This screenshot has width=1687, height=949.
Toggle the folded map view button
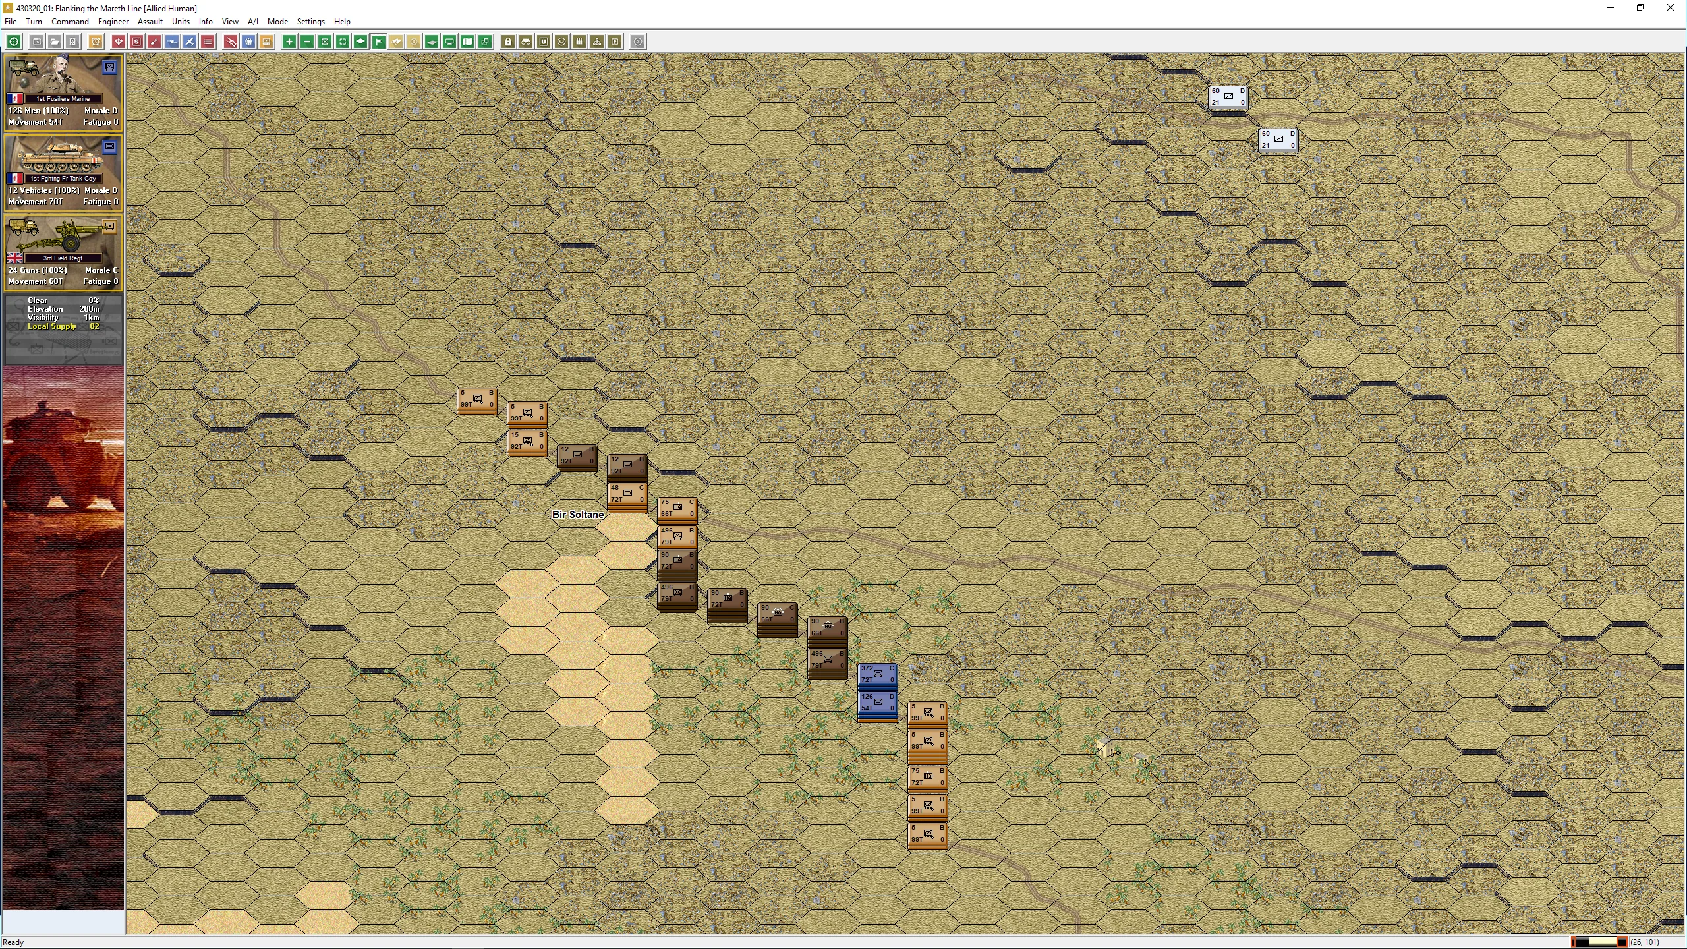(467, 42)
